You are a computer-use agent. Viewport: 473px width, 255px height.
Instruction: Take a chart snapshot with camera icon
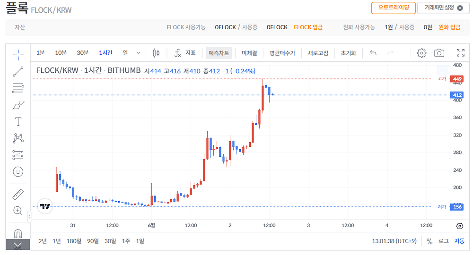(x=439, y=53)
